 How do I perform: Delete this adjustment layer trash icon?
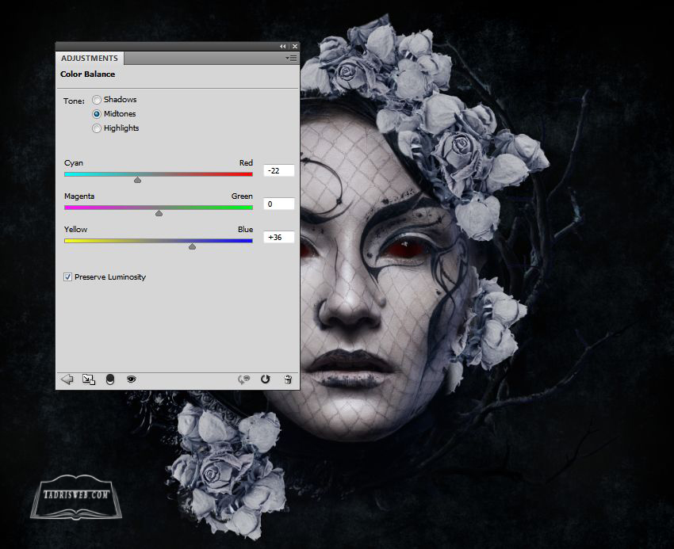click(x=288, y=379)
